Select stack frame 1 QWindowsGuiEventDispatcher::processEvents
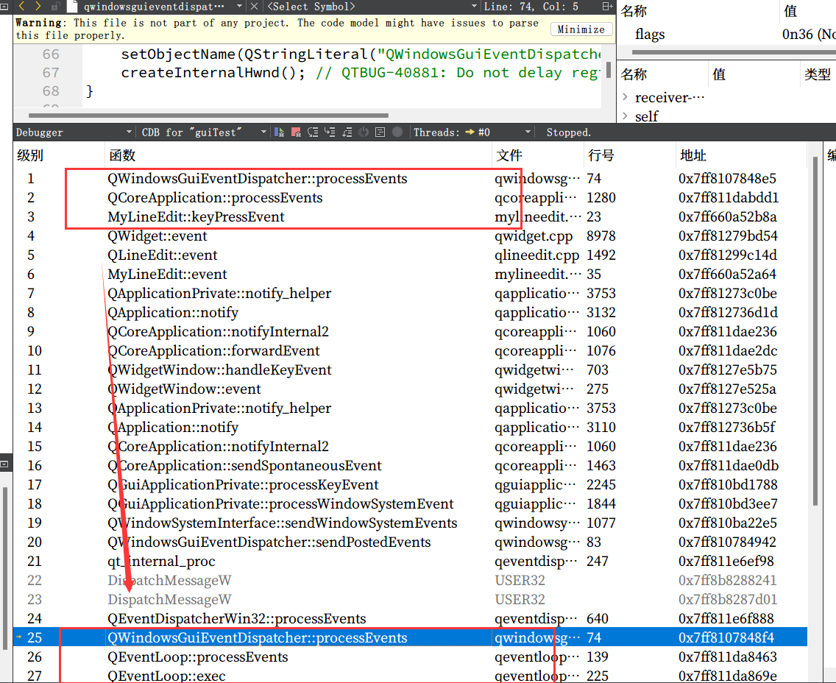 point(410,179)
